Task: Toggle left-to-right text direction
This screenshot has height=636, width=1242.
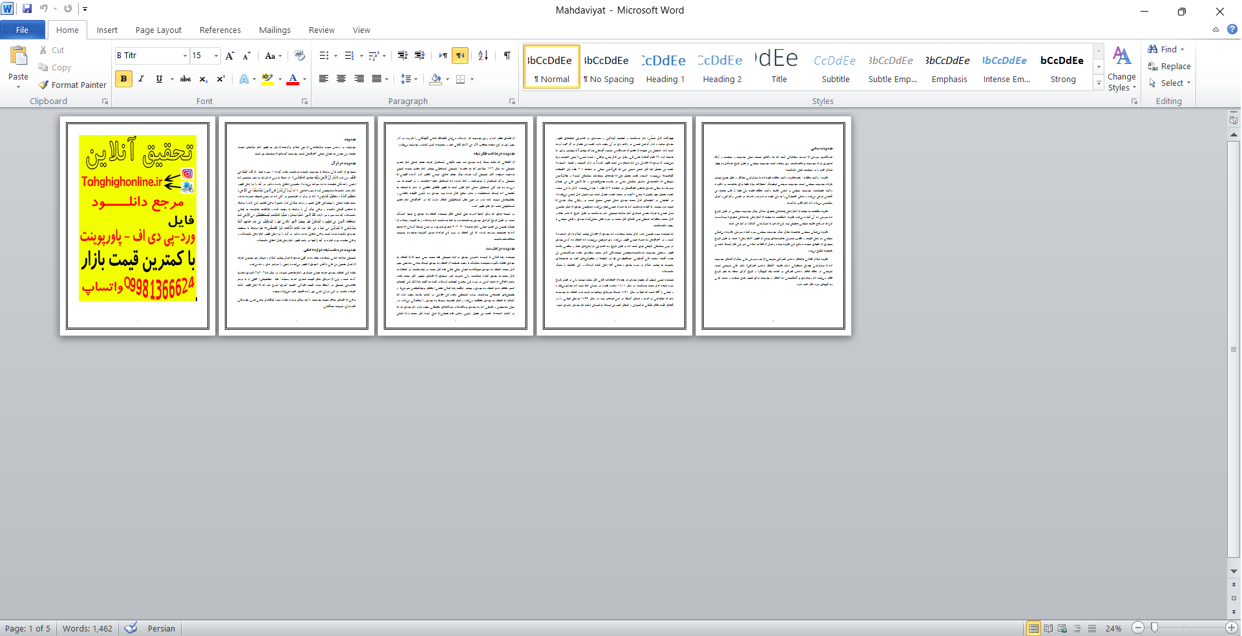Action: pos(443,56)
